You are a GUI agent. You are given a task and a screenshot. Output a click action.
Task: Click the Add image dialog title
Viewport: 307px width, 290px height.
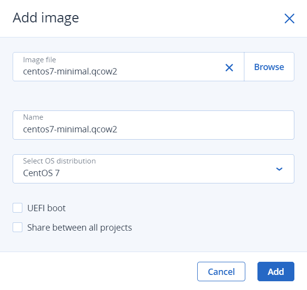click(46, 18)
